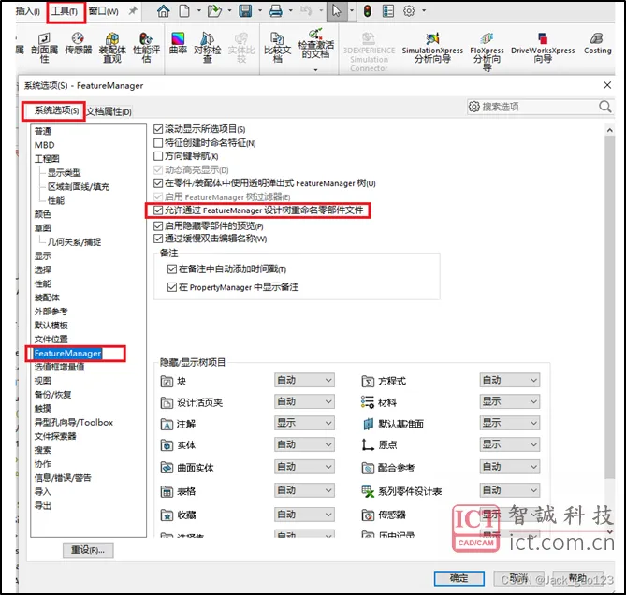Open the 工具 (Tools) menu
Screen dimensions: 626x595
click(65, 11)
